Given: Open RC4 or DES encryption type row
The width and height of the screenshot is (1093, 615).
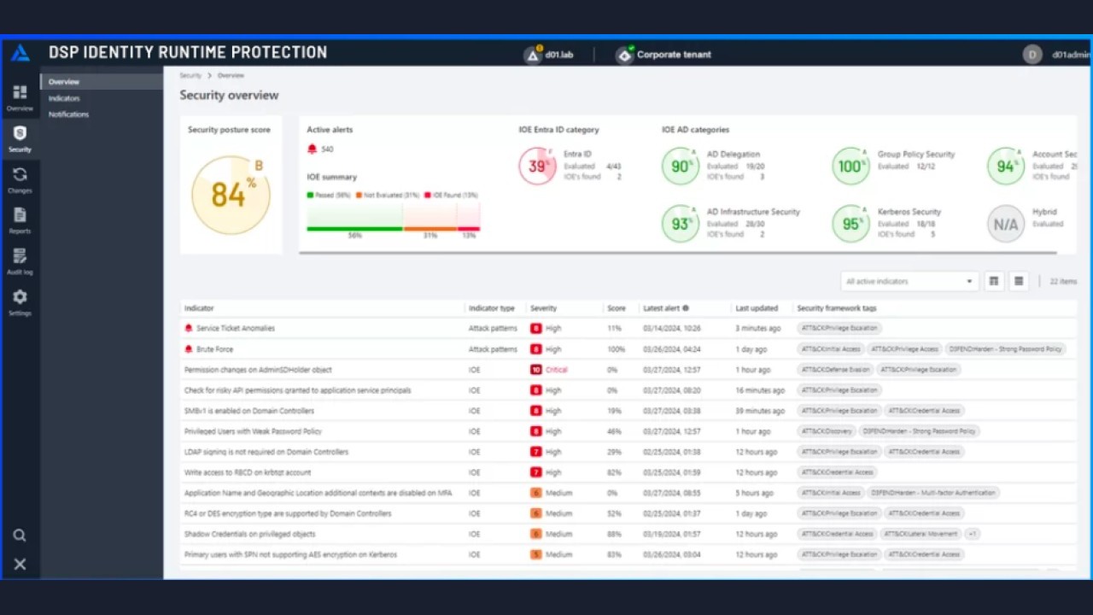Looking at the screenshot, I should [629, 513].
